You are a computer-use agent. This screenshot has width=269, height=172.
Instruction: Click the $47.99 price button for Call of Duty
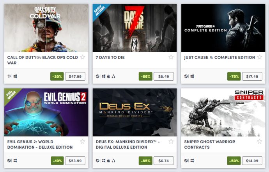[x=75, y=76]
